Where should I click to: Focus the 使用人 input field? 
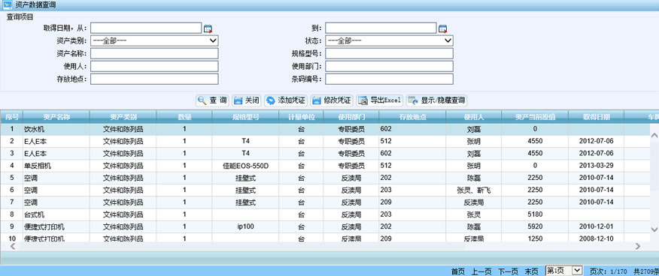(154, 66)
